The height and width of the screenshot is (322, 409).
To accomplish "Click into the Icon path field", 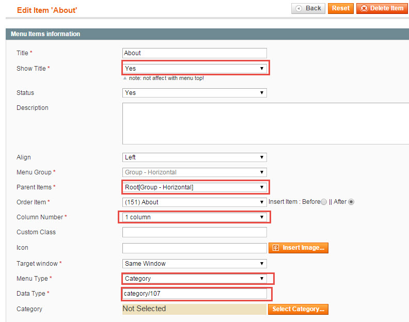I will [195, 248].
